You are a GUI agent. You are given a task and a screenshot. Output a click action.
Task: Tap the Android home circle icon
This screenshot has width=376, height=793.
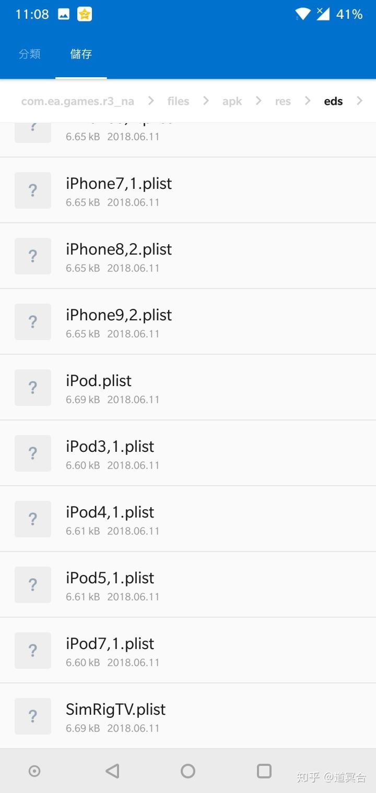coord(188,771)
